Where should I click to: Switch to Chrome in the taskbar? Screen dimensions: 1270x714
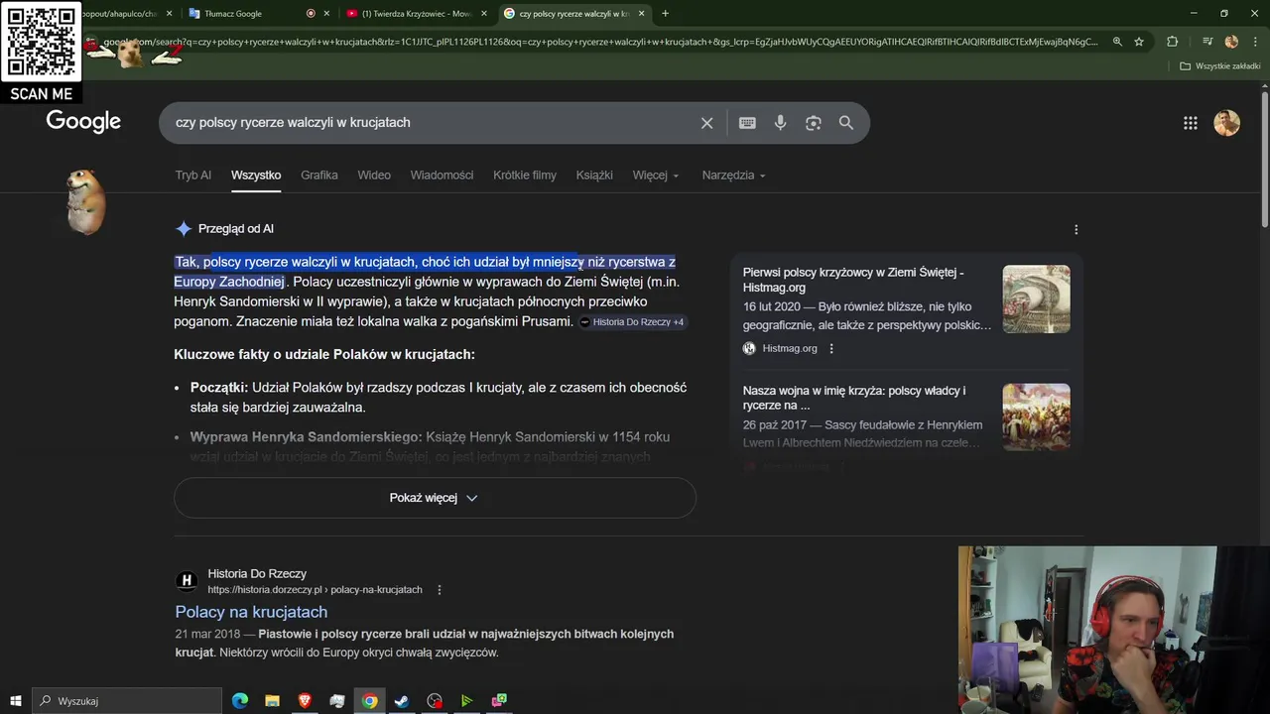click(x=369, y=701)
